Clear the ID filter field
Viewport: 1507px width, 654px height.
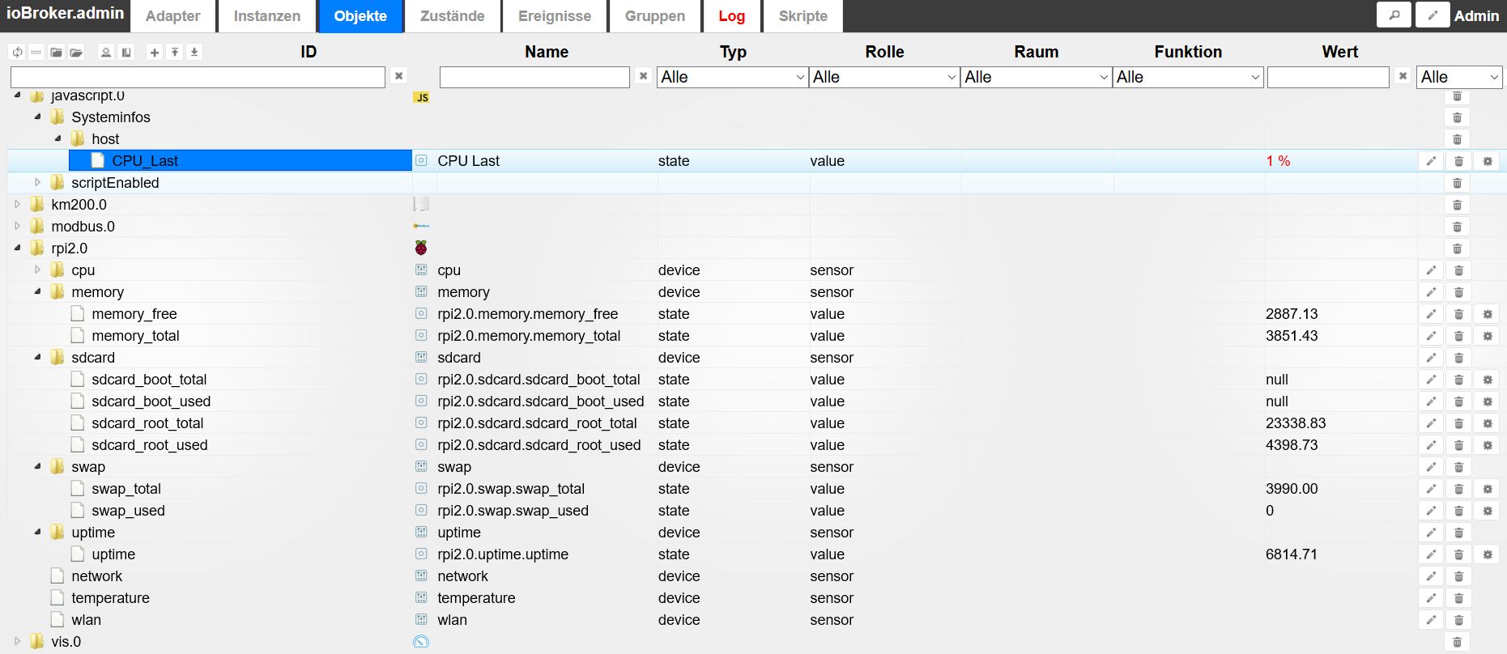pos(398,76)
